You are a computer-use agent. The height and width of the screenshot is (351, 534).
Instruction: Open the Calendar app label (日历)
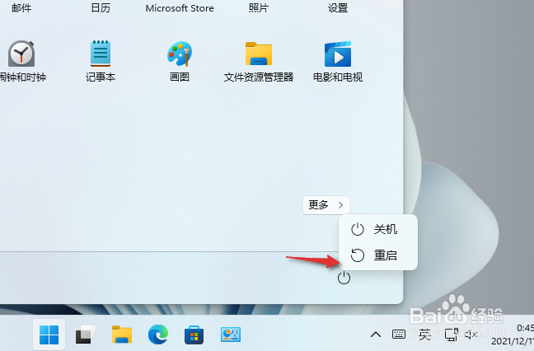(101, 8)
